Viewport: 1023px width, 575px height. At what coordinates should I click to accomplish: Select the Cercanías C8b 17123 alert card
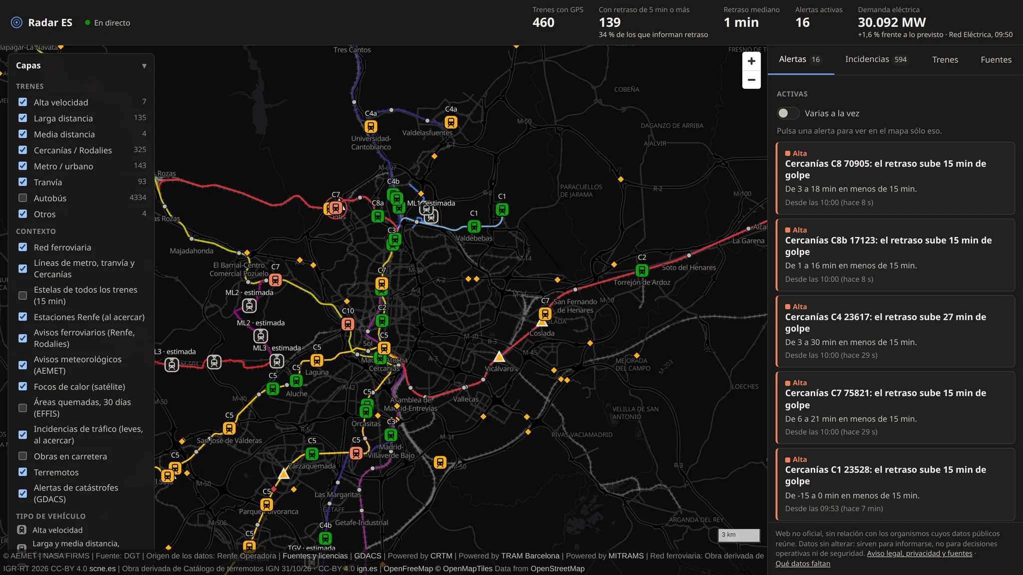(x=895, y=255)
